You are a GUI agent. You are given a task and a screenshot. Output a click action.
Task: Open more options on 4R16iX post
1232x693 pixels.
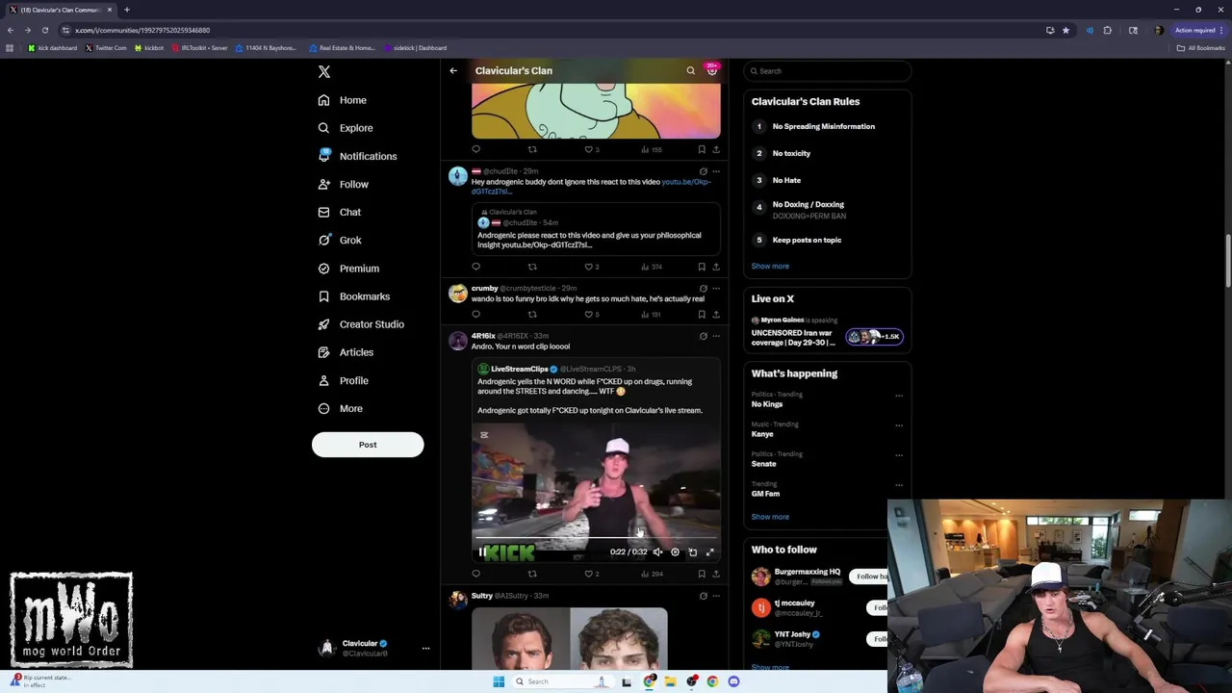[715, 336]
